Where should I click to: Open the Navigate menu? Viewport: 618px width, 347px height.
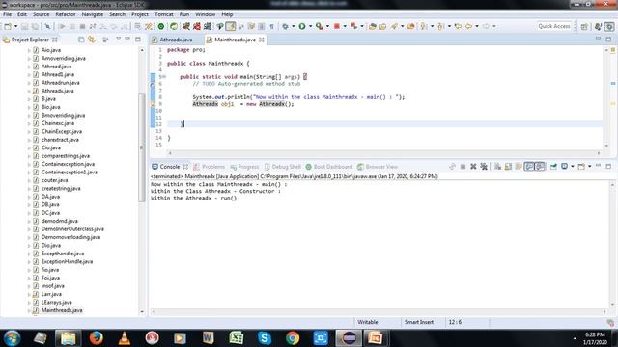93,14
